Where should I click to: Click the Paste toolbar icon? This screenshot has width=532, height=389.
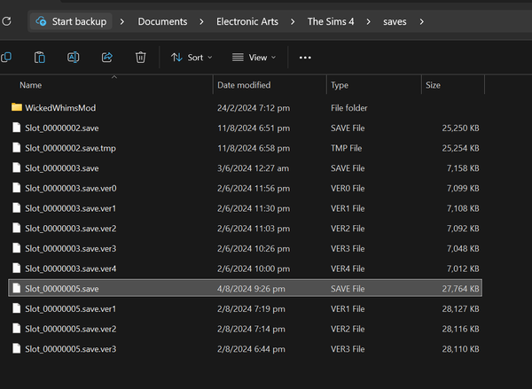coord(40,58)
